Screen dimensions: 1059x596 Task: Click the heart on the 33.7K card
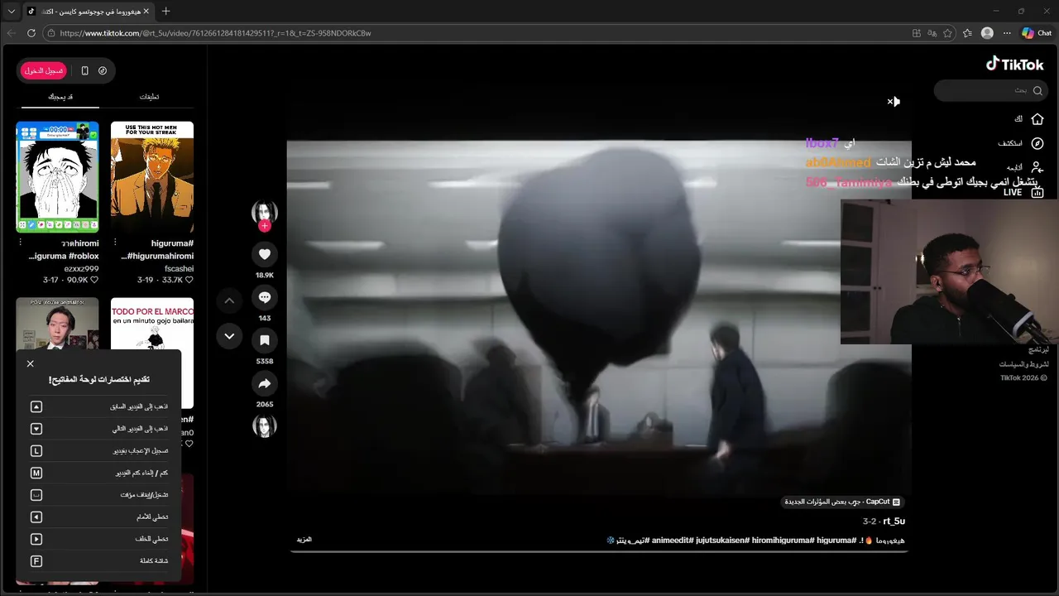coord(189,281)
